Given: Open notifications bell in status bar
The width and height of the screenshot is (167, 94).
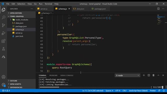Looking at the screenshot, I should (164, 91).
